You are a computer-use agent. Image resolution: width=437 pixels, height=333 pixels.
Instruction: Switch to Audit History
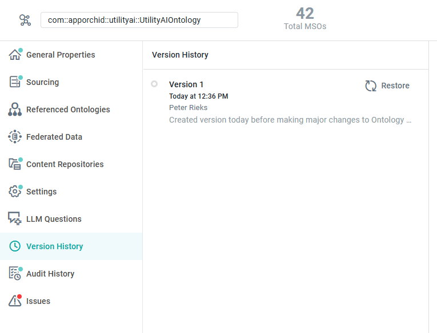click(x=50, y=274)
